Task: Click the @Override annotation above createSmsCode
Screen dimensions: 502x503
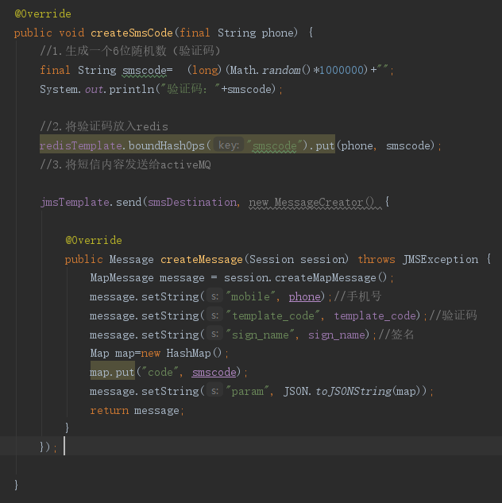Action: 43,14
